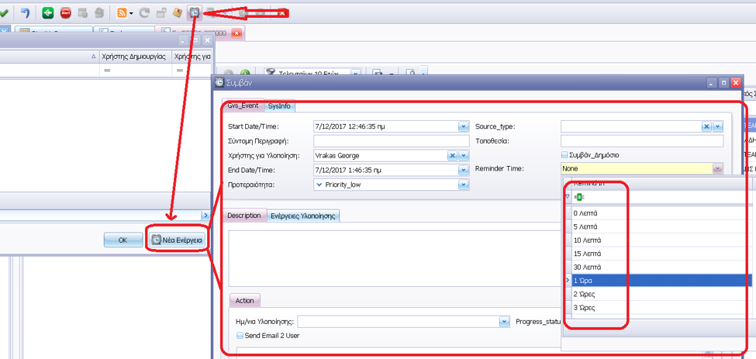Click the green checkmark toolbar icon
This screenshot has width=756, height=359.
tap(5, 12)
